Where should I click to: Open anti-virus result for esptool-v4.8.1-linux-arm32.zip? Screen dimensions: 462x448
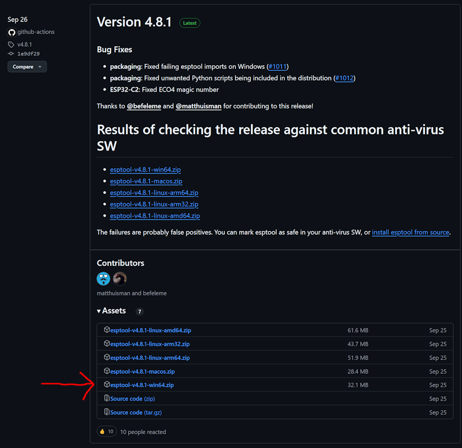click(x=154, y=204)
